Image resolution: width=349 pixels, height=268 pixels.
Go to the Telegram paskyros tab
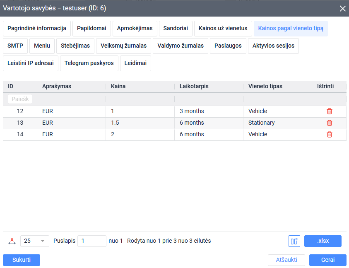[x=89, y=63]
